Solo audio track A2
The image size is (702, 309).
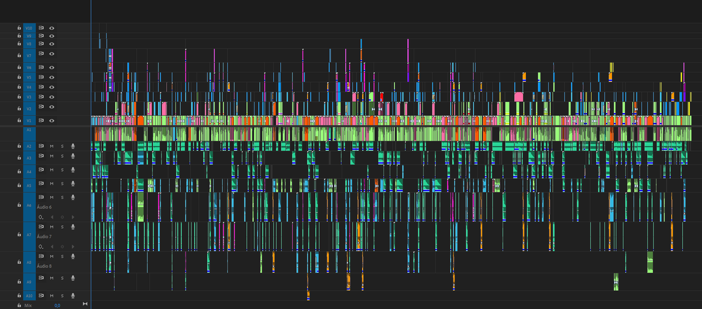[62, 146]
